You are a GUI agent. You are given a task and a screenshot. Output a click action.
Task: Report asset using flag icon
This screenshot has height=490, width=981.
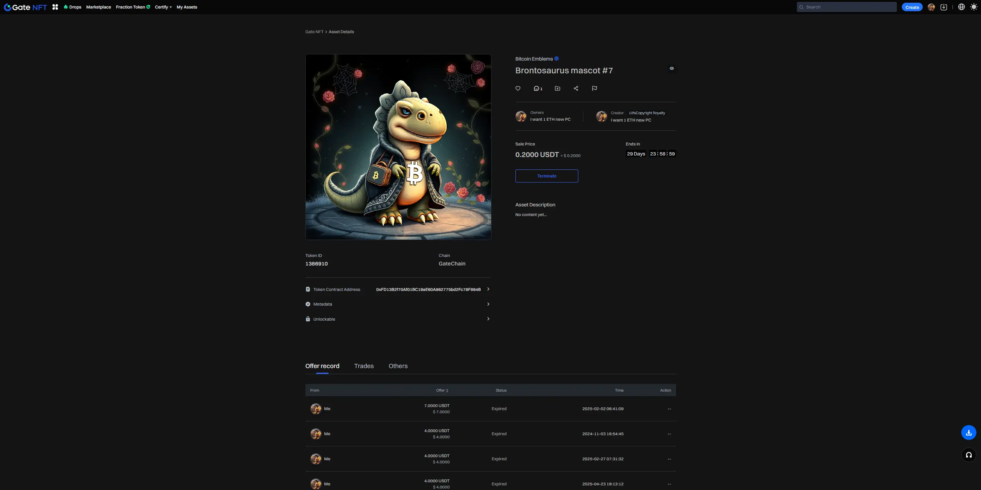click(x=594, y=88)
